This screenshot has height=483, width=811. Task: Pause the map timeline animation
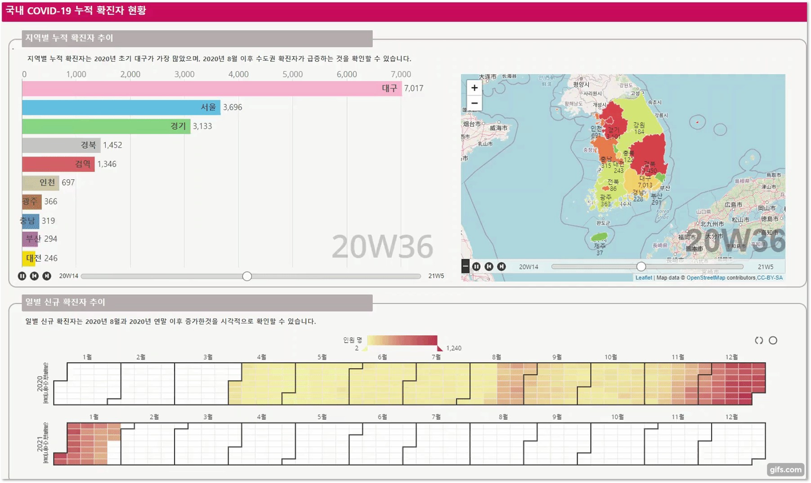(476, 266)
